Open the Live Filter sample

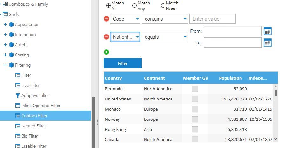click(x=30, y=85)
